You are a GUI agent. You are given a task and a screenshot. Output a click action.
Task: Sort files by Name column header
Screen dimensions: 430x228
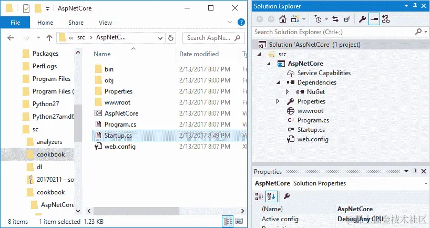click(x=102, y=54)
